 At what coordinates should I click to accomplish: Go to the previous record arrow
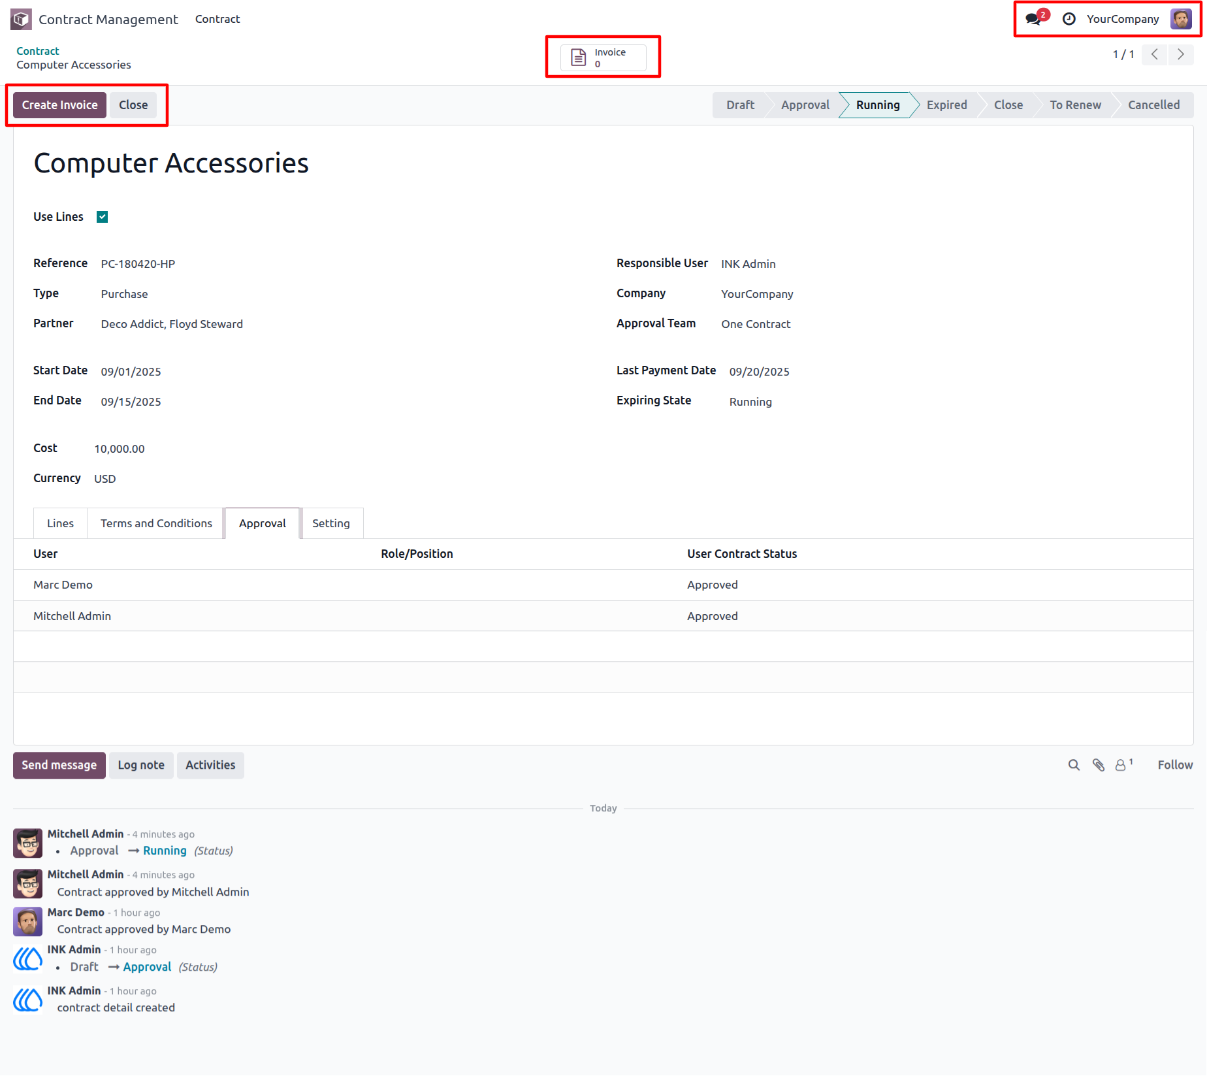pos(1154,55)
